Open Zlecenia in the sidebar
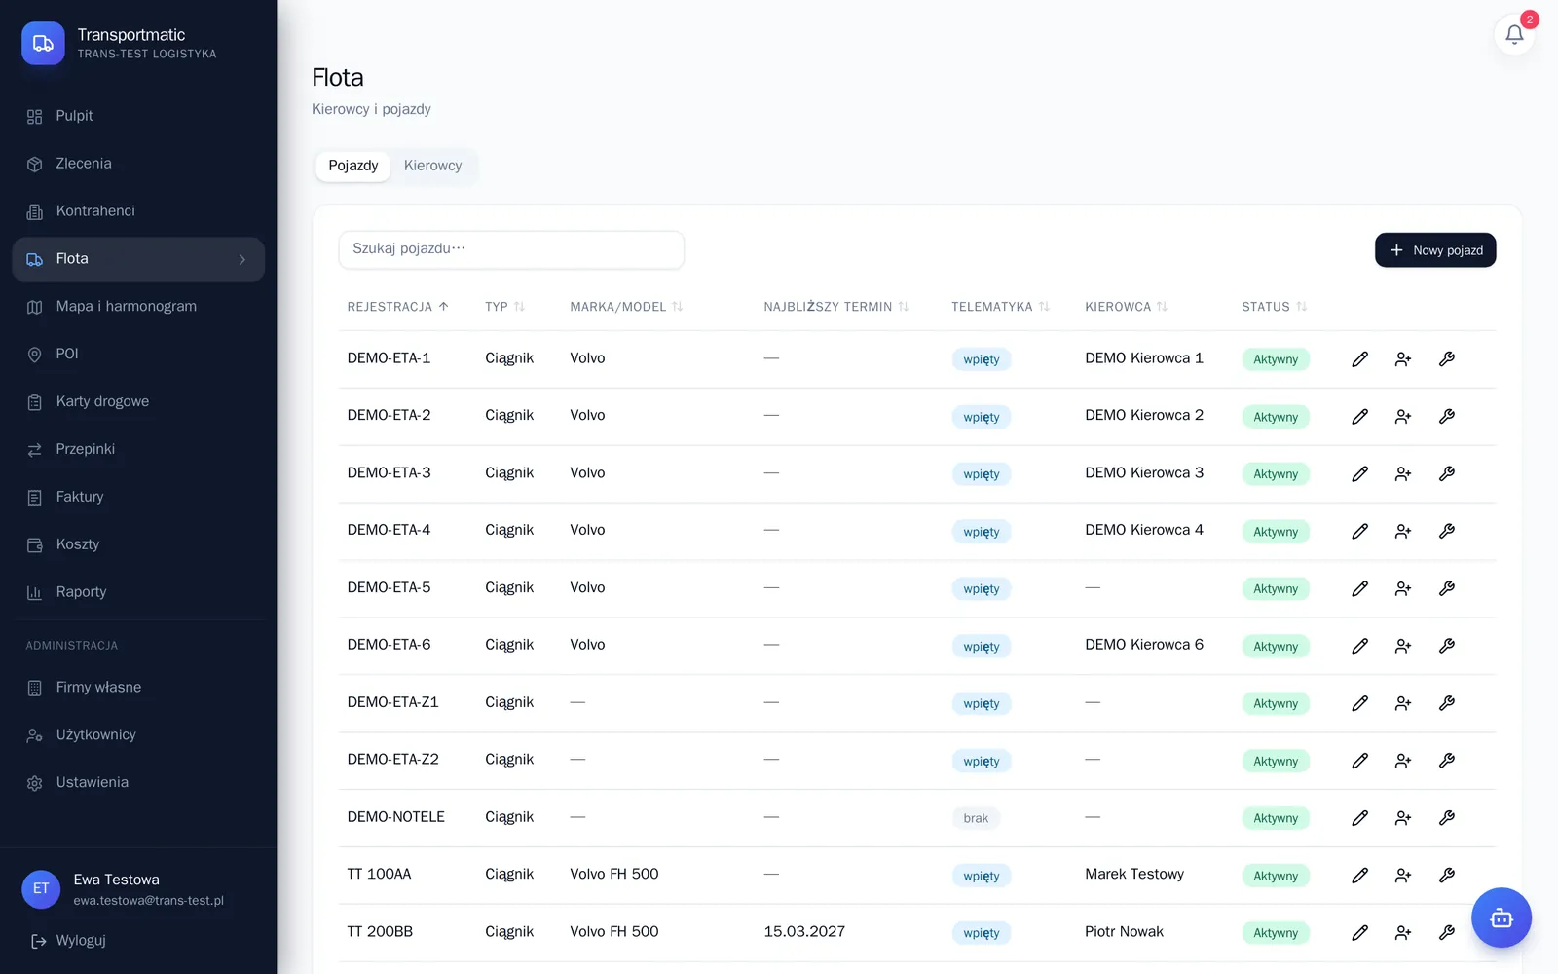This screenshot has width=1558, height=974. pyautogui.click(x=138, y=164)
